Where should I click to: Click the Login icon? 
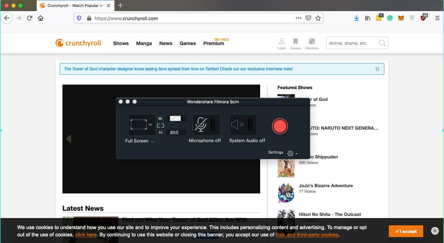point(282,44)
